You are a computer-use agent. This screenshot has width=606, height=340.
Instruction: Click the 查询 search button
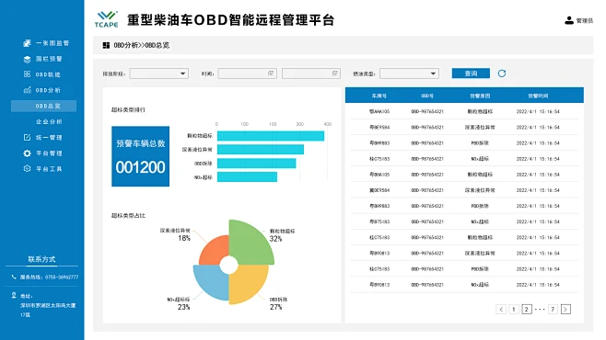point(471,74)
